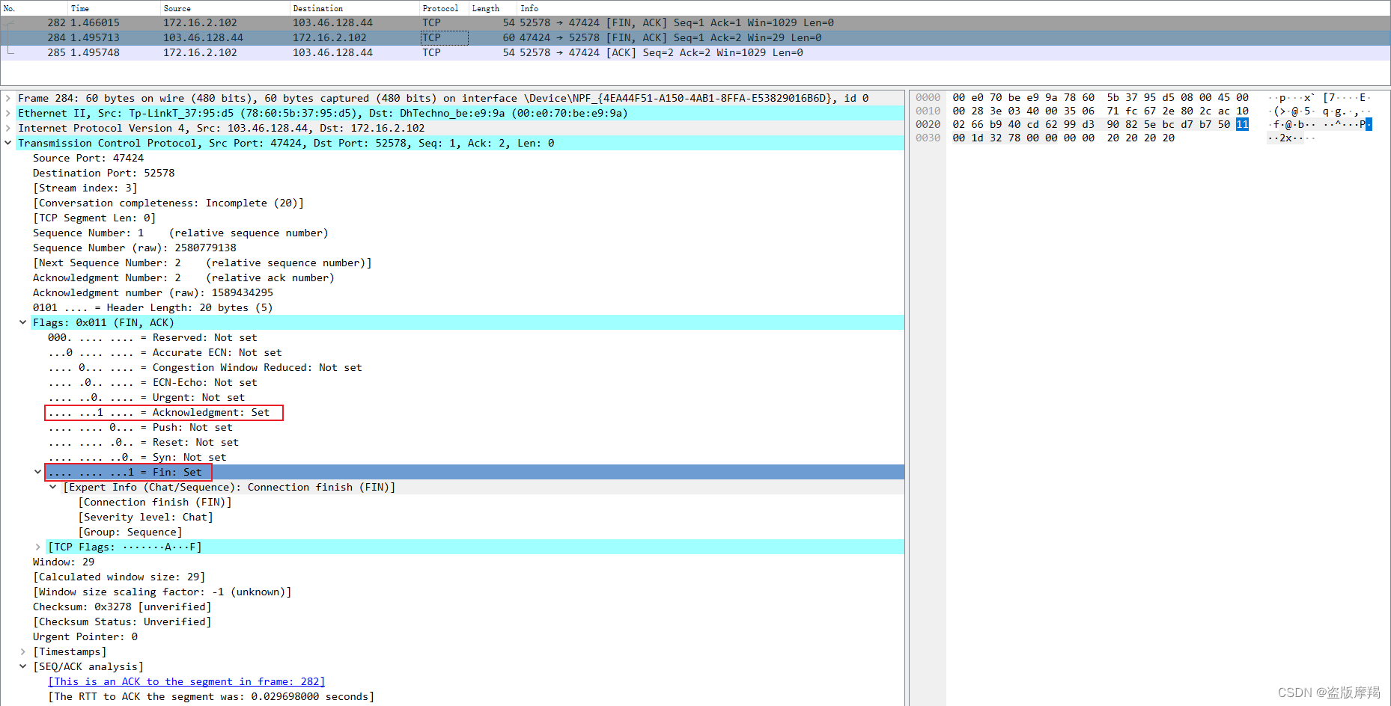Select the Urgent: Not set flag

147,397
